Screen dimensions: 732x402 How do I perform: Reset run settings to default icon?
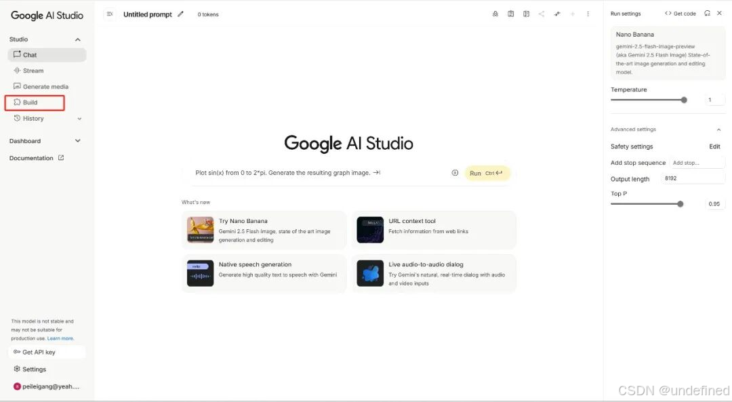[707, 13]
